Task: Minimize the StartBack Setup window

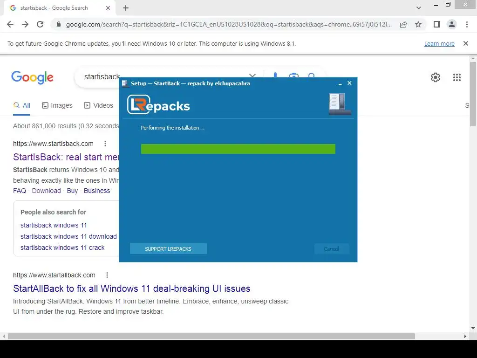Action: pyautogui.click(x=340, y=83)
